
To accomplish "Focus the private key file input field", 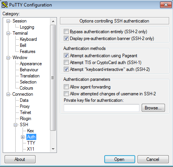I will (102, 108).
